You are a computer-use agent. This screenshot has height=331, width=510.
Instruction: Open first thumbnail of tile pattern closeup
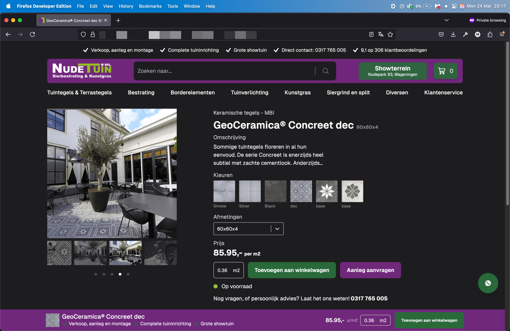(x=59, y=253)
